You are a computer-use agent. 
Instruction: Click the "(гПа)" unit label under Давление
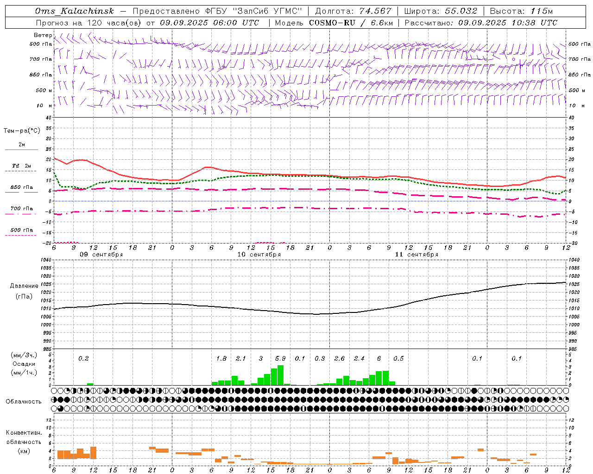click(x=24, y=297)
